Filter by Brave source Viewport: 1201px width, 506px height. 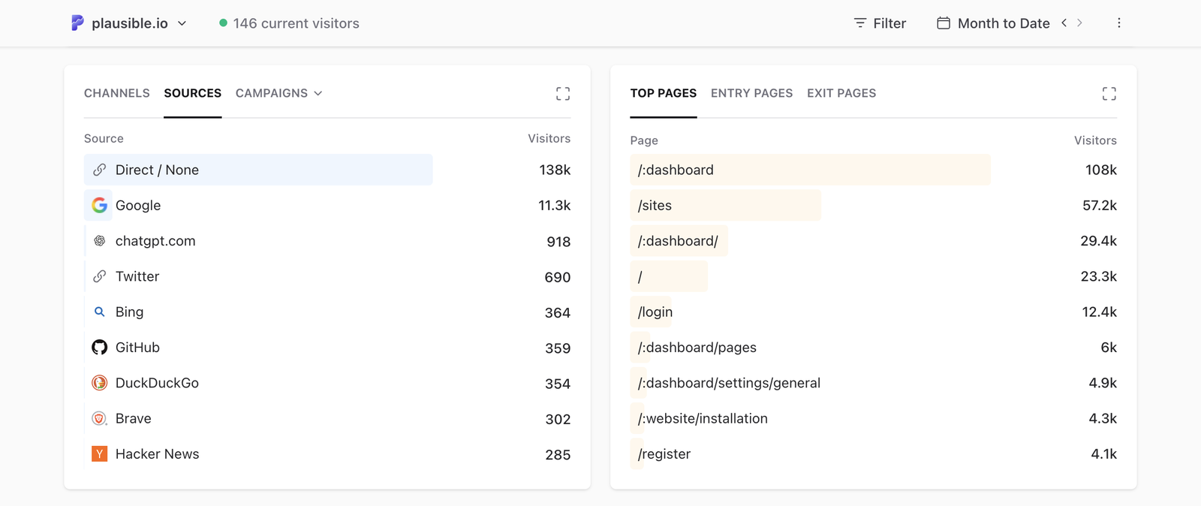pyautogui.click(x=134, y=418)
